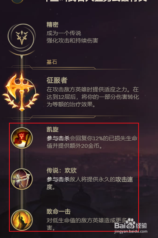Select the 凯旋 Triumph red flag icon
This screenshot has height=238, width=158.
[22, 138]
